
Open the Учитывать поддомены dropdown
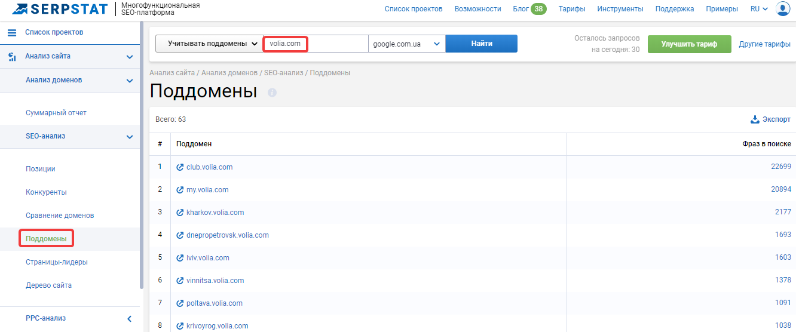209,44
